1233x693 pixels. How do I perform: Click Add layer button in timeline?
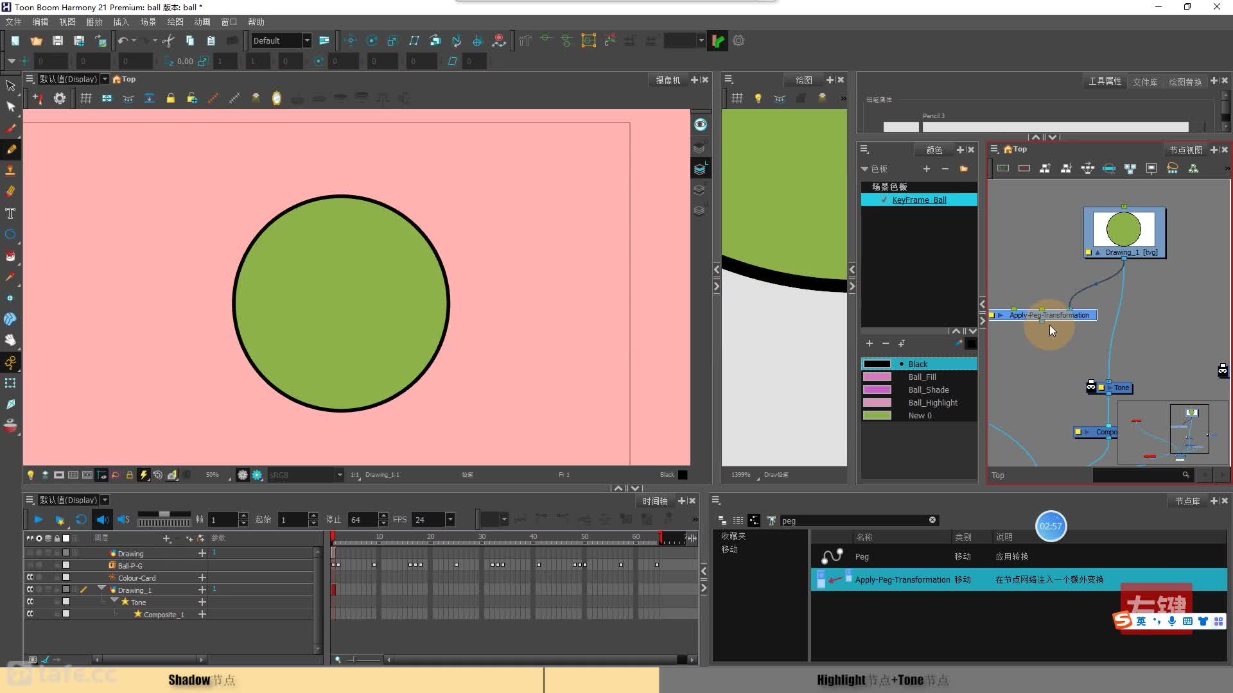(x=166, y=537)
